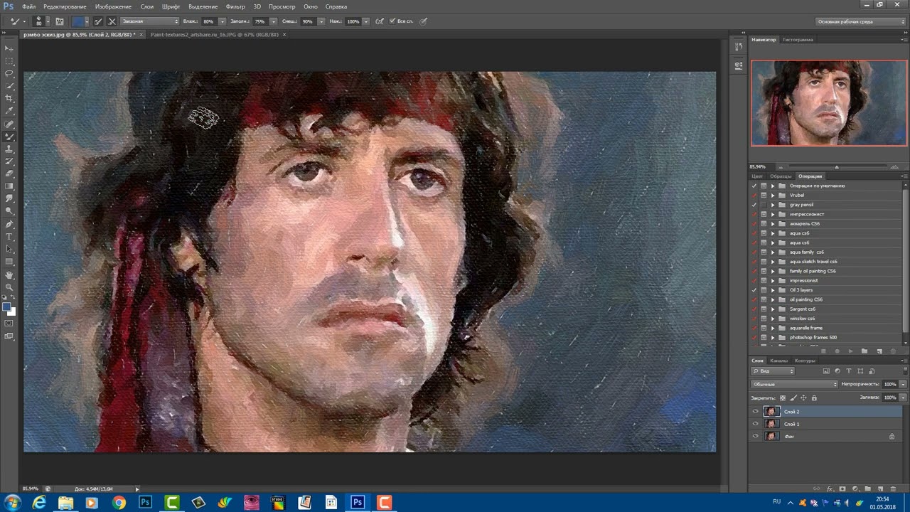Open the Заполн. 75% slider dropdown
Viewport: 910px width, 512px height.
(274, 21)
